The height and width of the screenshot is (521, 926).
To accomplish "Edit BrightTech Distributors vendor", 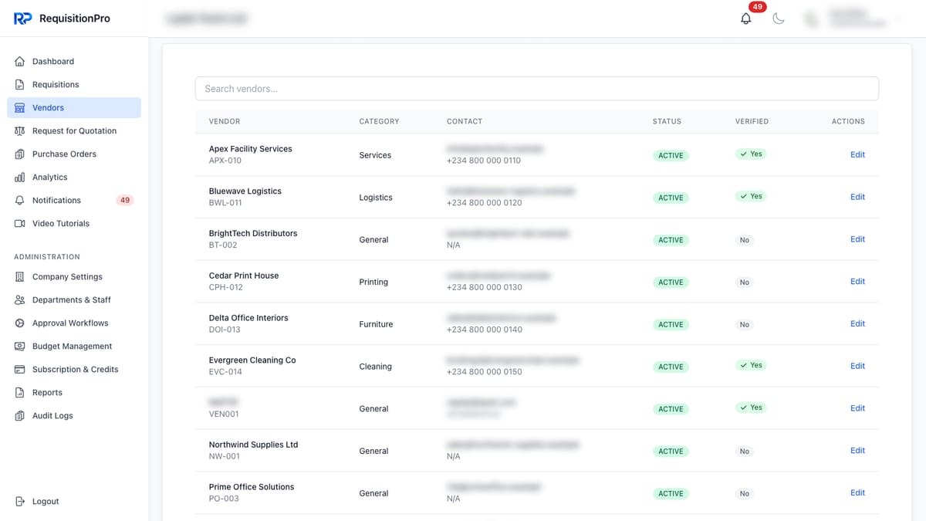I will pyautogui.click(x=857, y=239).
